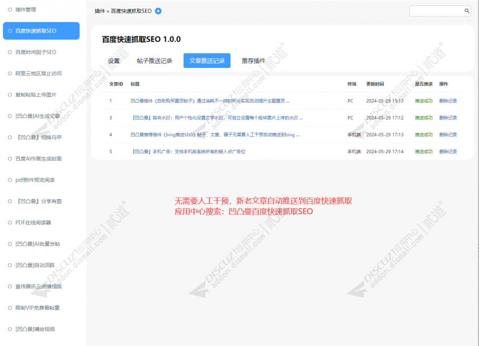This screenshot has width=479, height=346.
Task: Open 插件管理 in the sidebar
Action: (26, 10)
